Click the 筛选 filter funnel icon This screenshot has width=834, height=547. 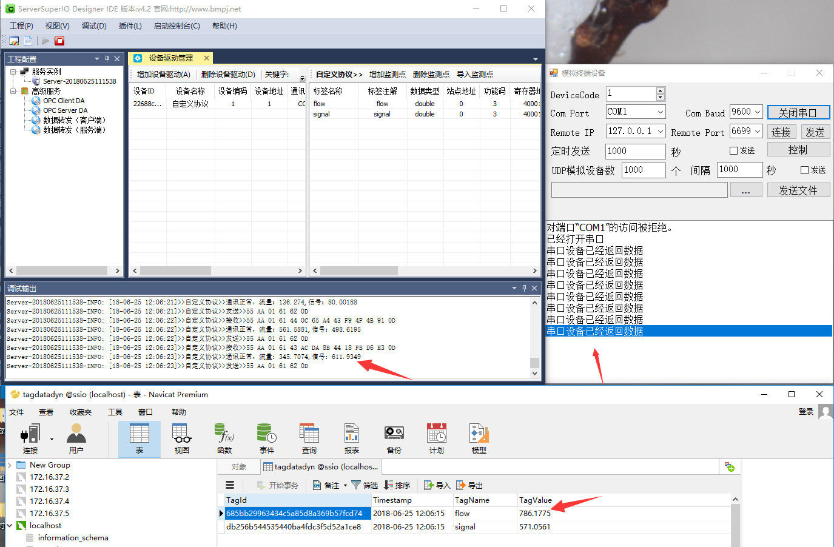tap(356, 485)
